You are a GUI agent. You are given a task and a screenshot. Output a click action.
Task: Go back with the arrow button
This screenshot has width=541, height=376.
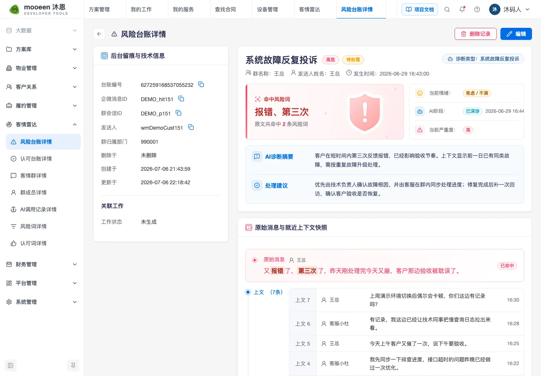point(99,34)
